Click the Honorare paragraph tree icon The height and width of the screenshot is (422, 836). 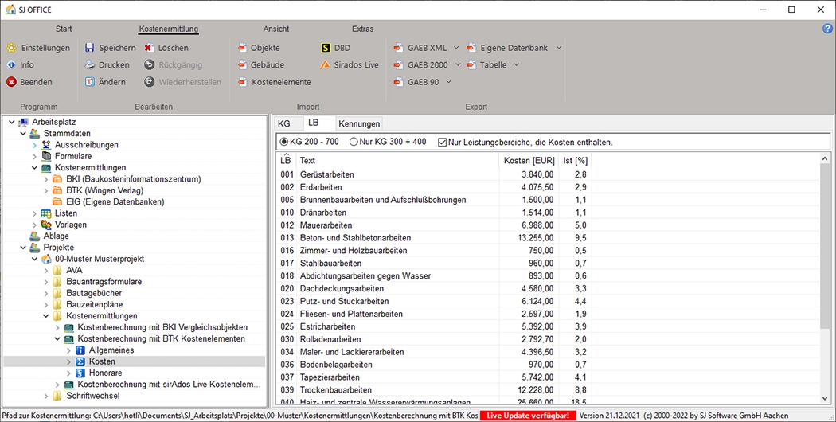pos(80,373)
